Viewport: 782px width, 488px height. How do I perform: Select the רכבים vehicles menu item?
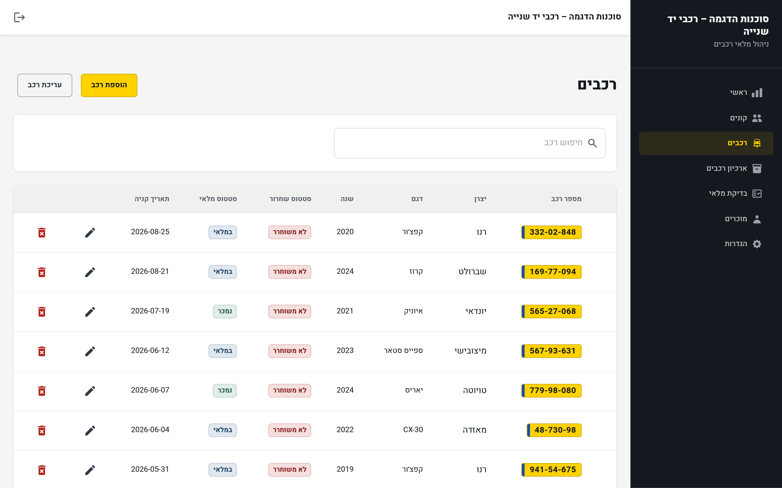(x=706, y=143)
